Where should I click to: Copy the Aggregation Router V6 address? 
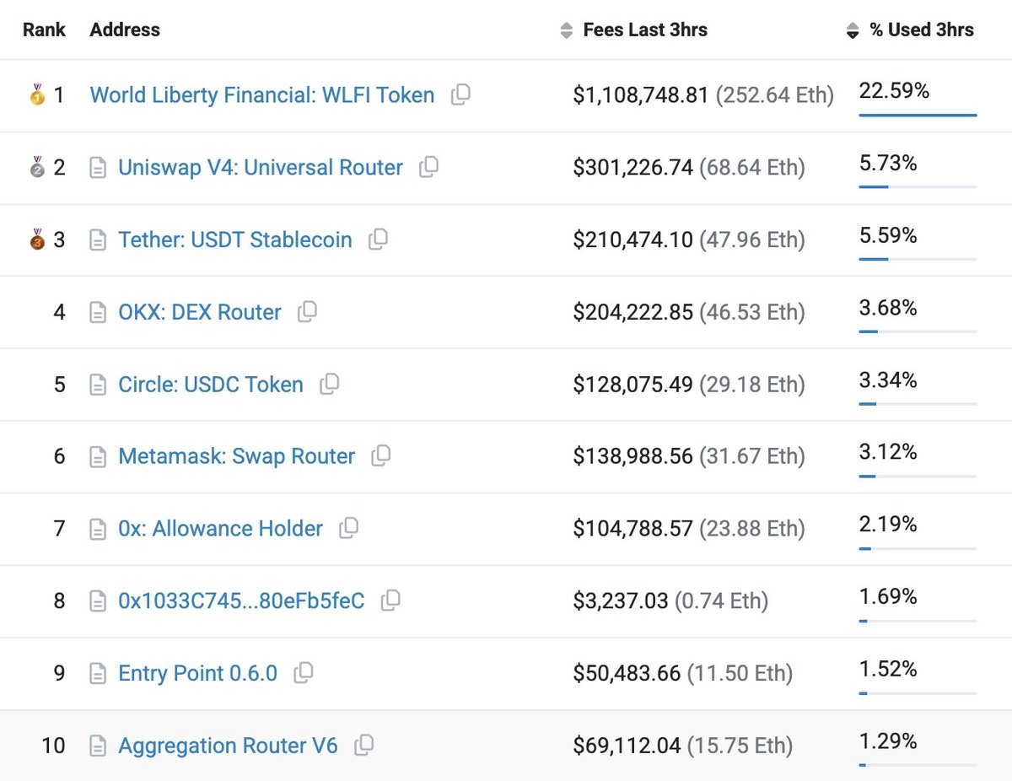364,746
